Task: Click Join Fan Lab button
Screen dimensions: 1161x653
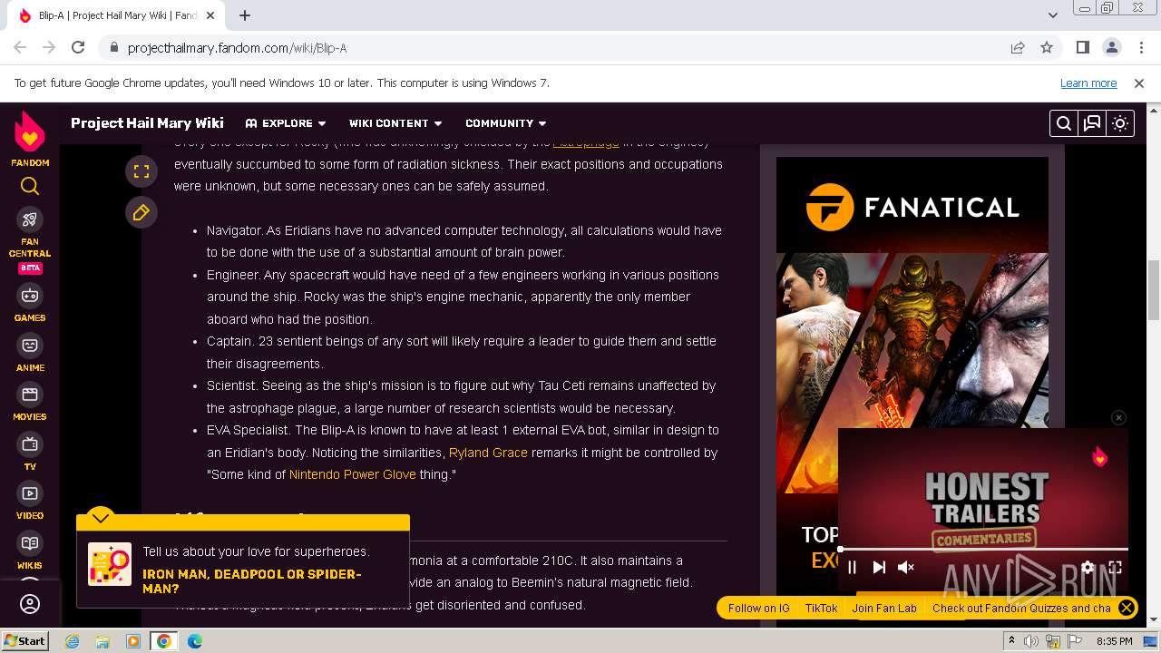Action: pyautogui.click(x=884, y=609)
